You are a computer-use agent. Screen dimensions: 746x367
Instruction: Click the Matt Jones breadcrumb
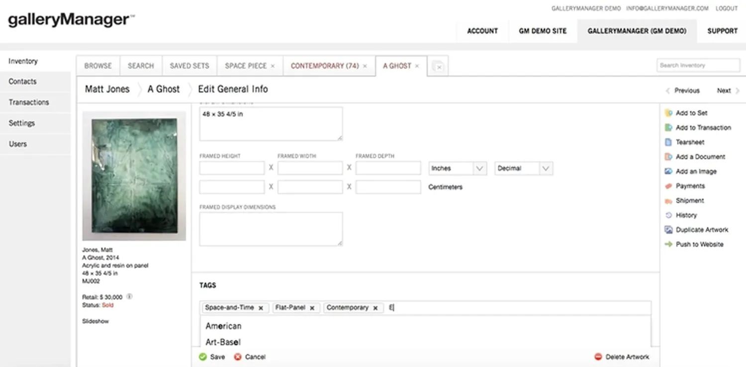pyautogui.click(x=107, y=89)
